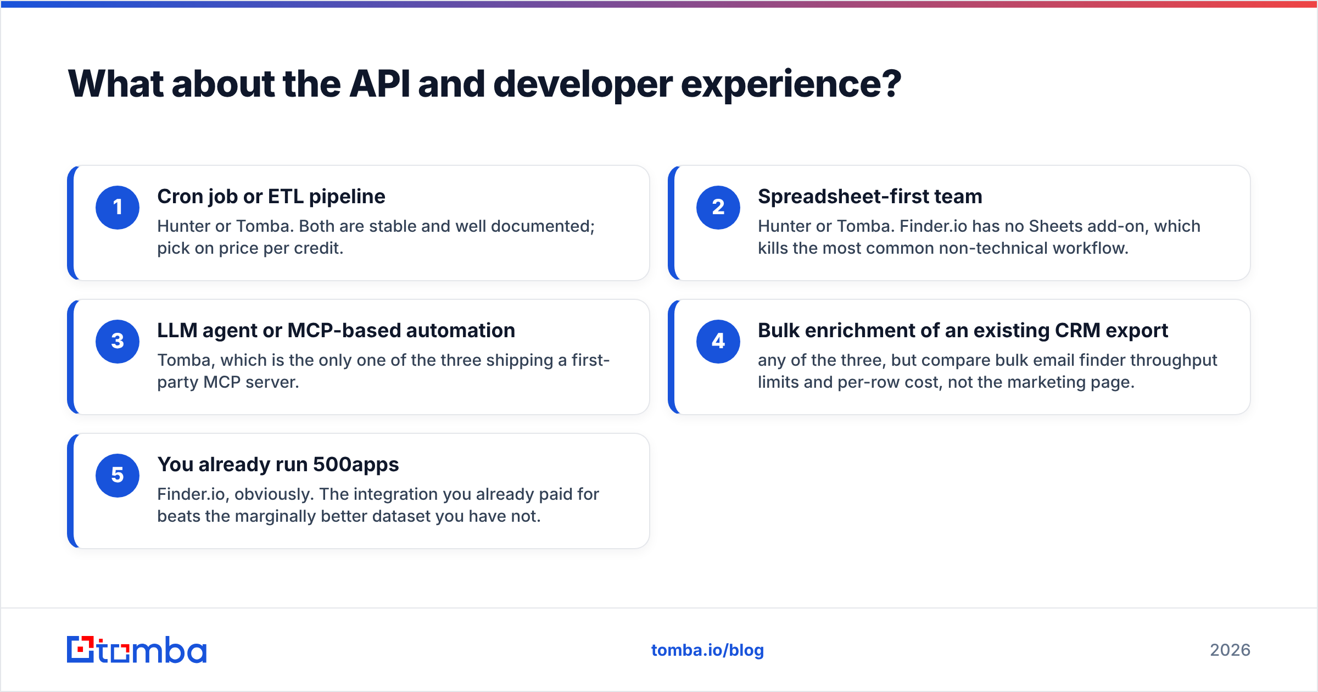Click the 'You already run 500apps' title
Viewport: 1318px width, 692px height.
coord(278,465)
